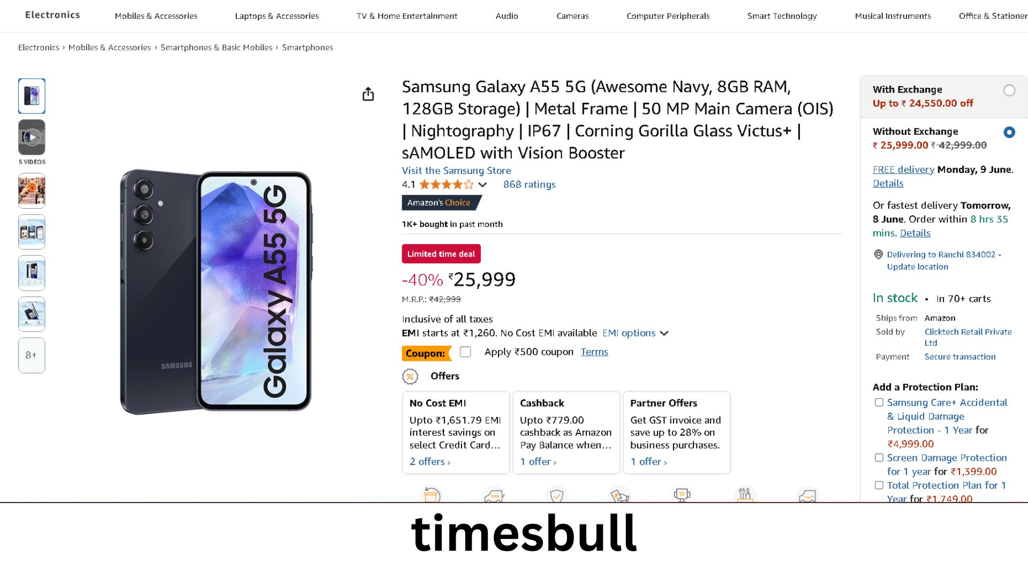This screenshot has height=578, width=1028.
Task: Go to the Cameras category tab
Action: 572,16
